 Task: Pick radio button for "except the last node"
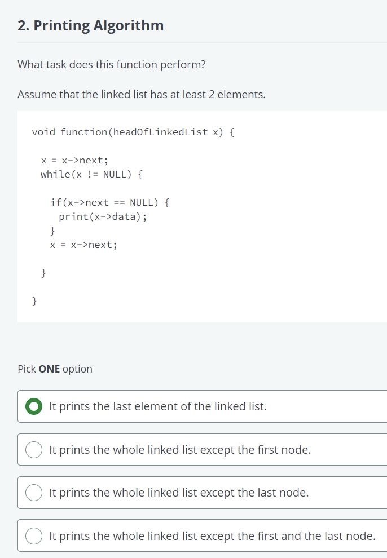coord(34,493)
